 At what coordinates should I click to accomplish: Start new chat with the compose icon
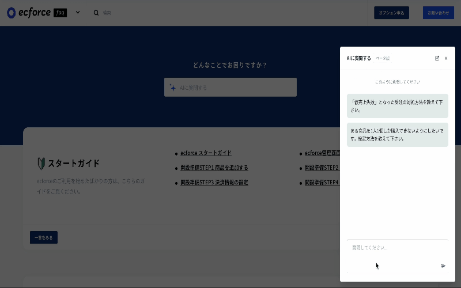437,58
